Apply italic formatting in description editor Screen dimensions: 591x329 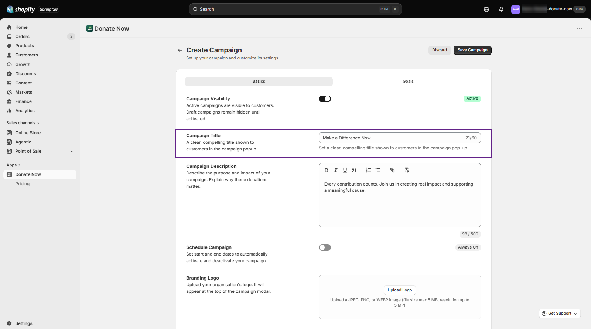click(336, 170)
